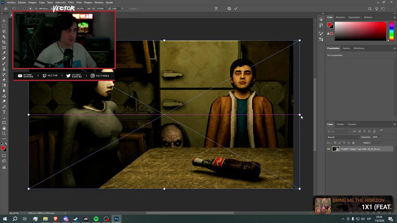397x223 pixels.
Task: Filter layers by pixel layers
Action: [355, 131]
